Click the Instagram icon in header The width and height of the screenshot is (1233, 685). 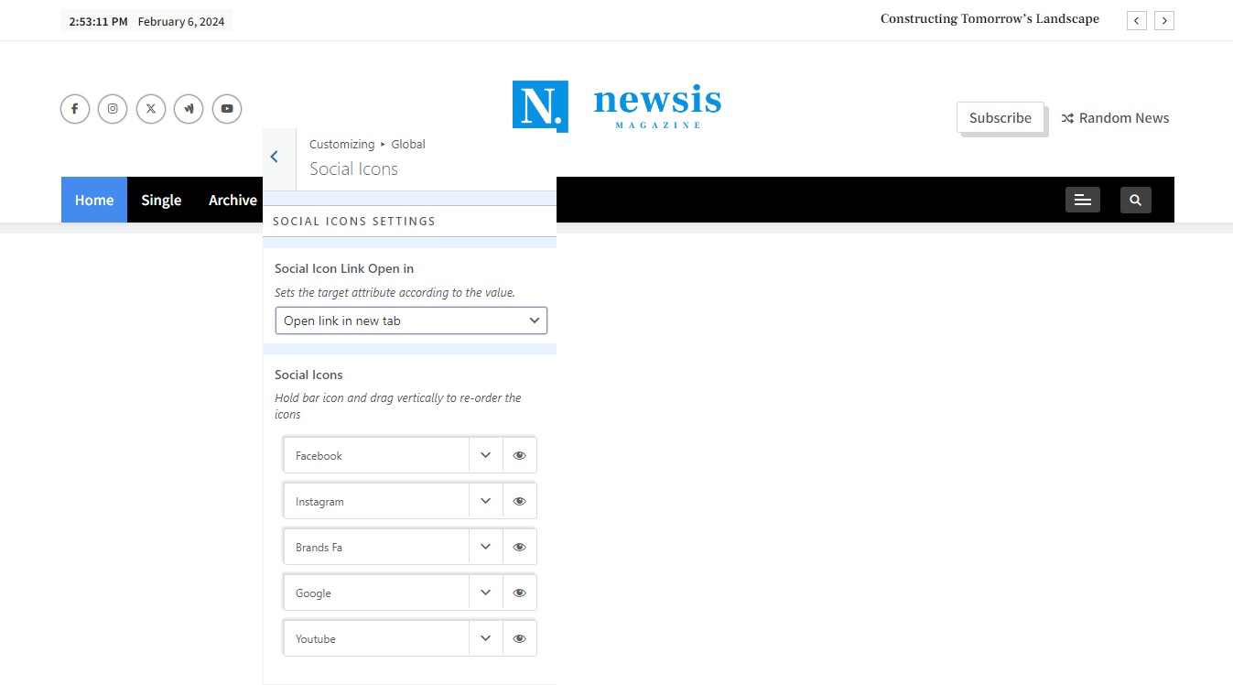(x=113, y=109)
